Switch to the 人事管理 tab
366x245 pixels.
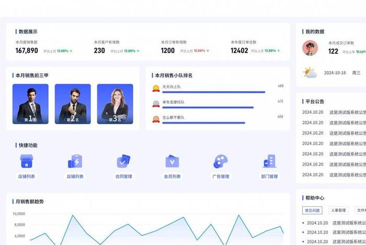338,211
